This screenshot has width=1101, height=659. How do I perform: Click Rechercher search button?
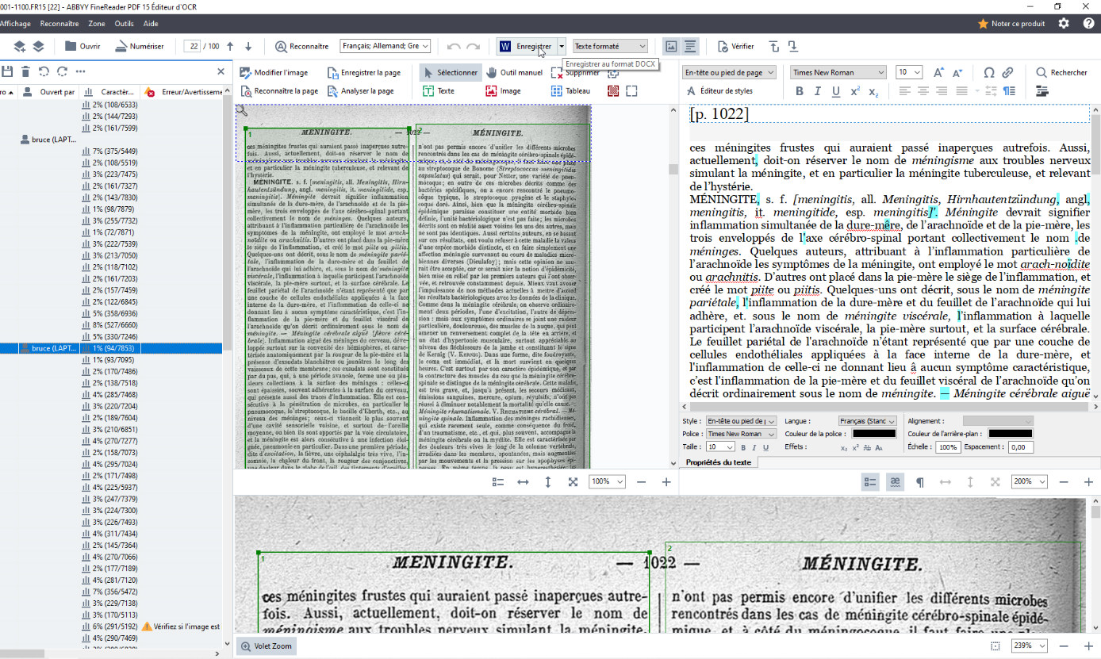coord(1061,72)
